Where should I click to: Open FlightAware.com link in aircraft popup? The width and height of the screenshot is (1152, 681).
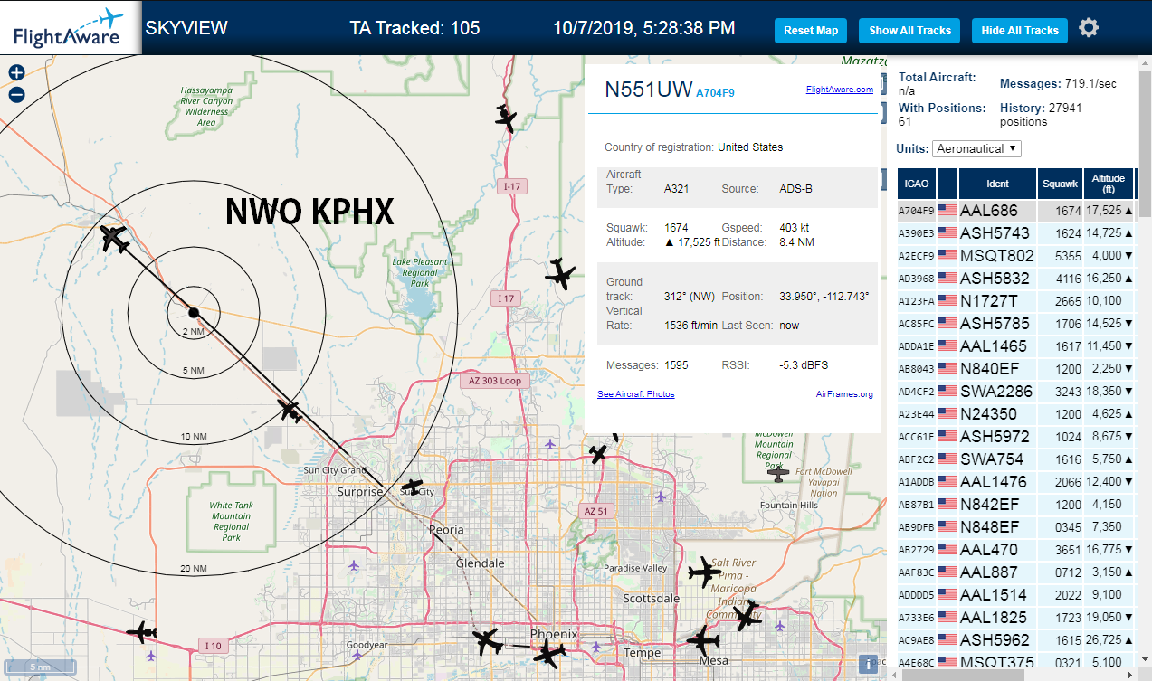839,90
